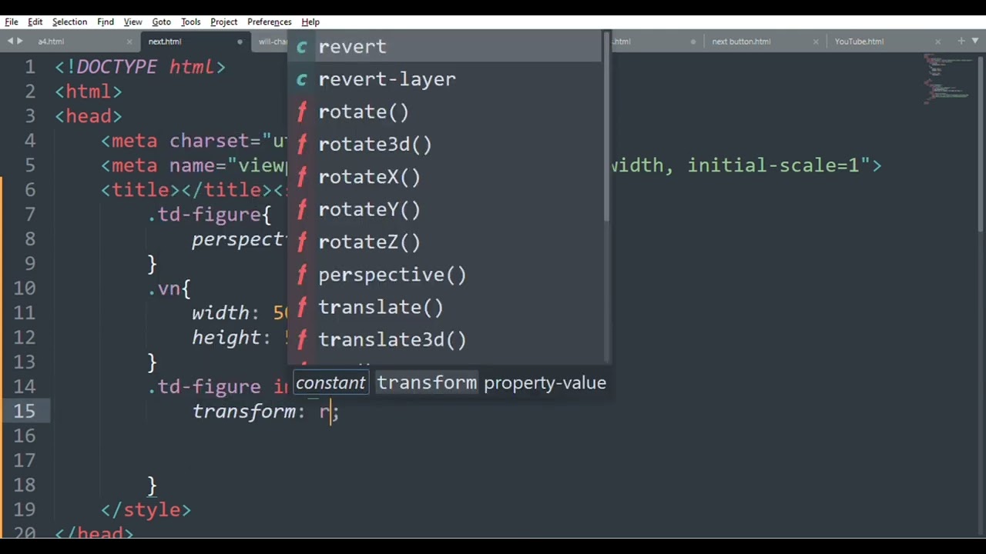Click the 'transform' link in completion info
Viewport: 986px width, 554px height.
pos(427,382)
